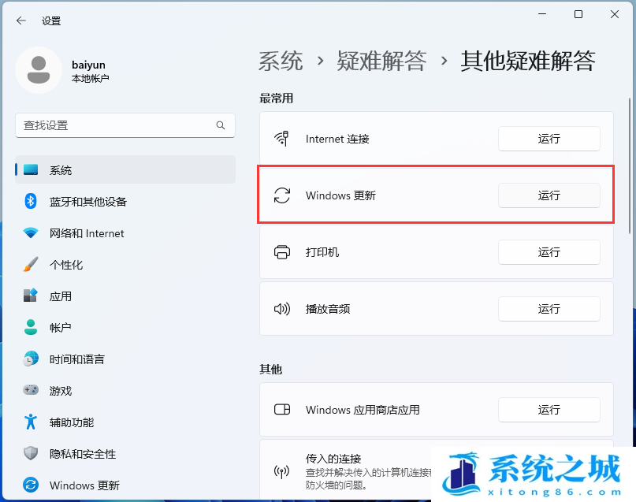The image size is (636, 502).
Task: Click the baiyun user avatar picture
Action: [x=39, y=70]
